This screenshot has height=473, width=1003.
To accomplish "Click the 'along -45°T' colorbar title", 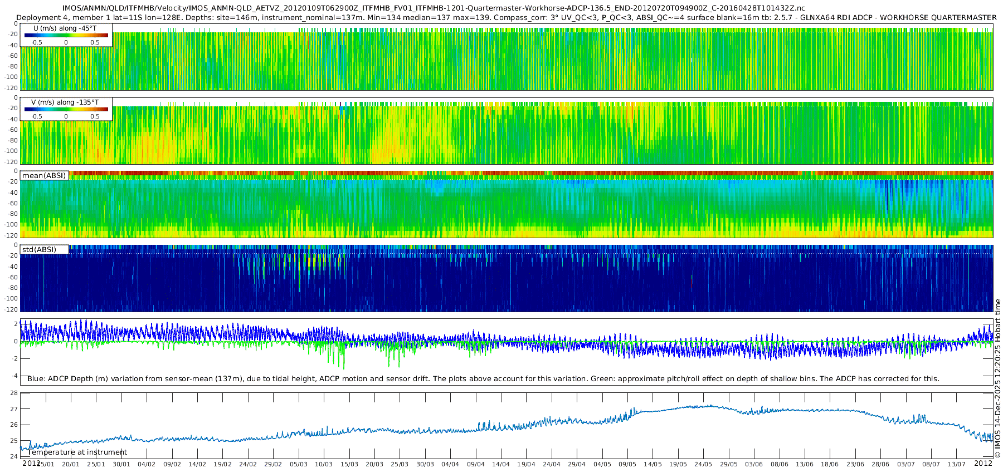I will (77, 28).
